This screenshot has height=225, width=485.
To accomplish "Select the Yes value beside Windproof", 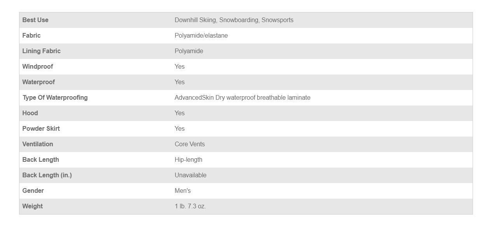I will (180, 67).
